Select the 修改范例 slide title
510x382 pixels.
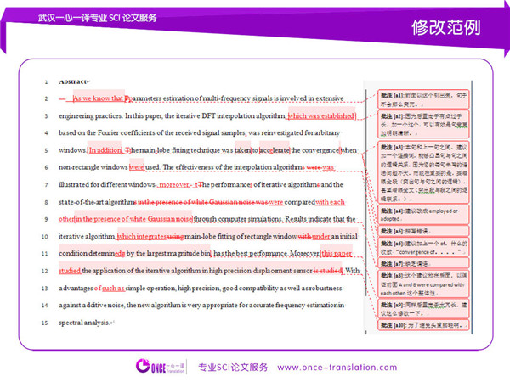click(446, 27)
